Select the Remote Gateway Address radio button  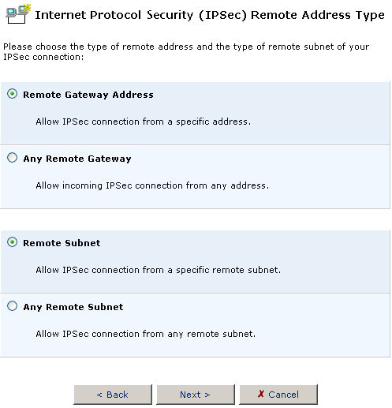tap(12, 94)
